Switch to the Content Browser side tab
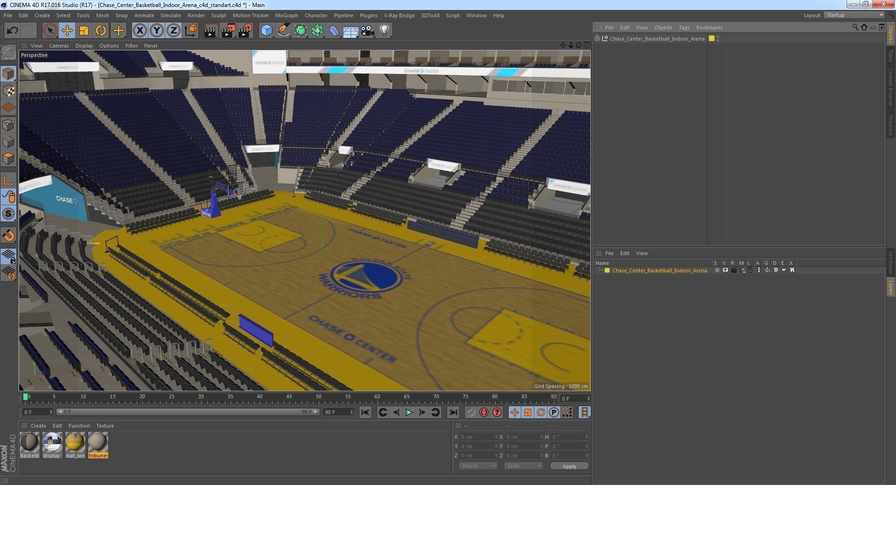Screen dimensions: 896x540 point(890,87)
